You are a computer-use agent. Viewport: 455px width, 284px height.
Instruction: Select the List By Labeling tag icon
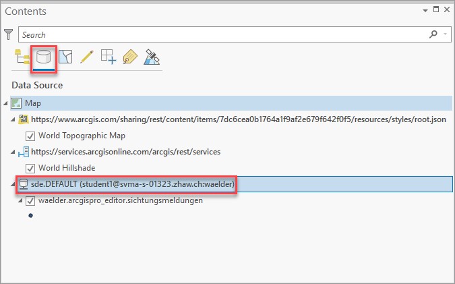tap(130, 57)
